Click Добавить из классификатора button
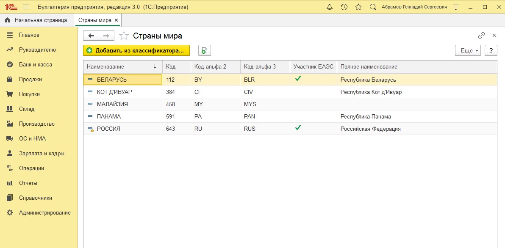Viewport: 505px width, 248px height. [136, 51]
